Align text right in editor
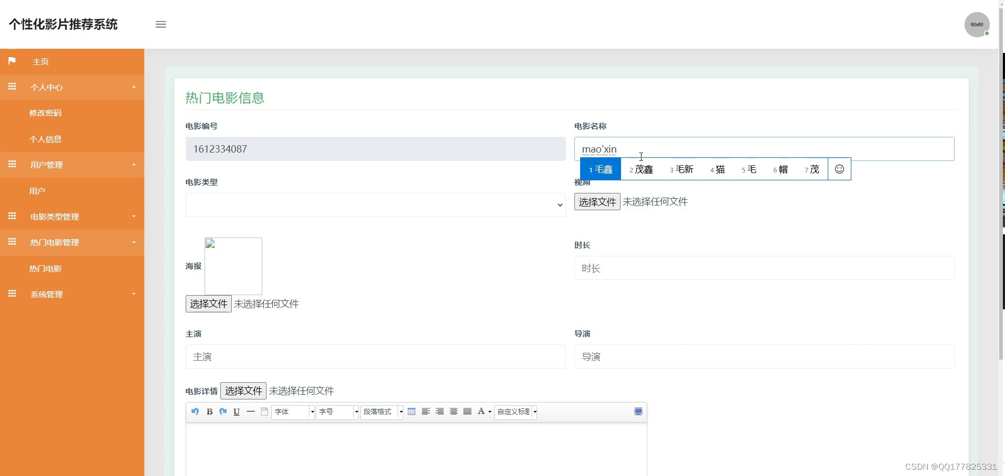The height and width of the screenshot is (476, 1005). coord(440,412)
